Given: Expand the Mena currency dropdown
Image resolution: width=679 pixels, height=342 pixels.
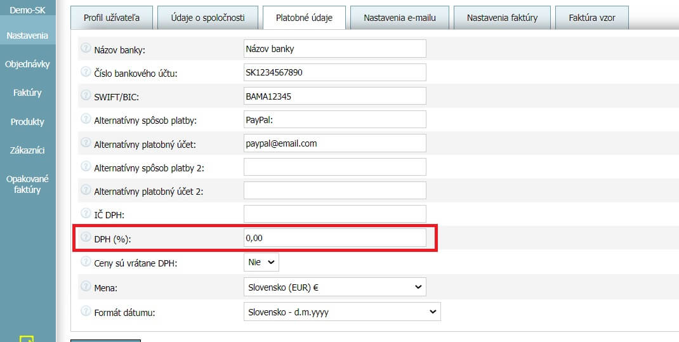Looking at the screenshot, I should pos(334,287).
